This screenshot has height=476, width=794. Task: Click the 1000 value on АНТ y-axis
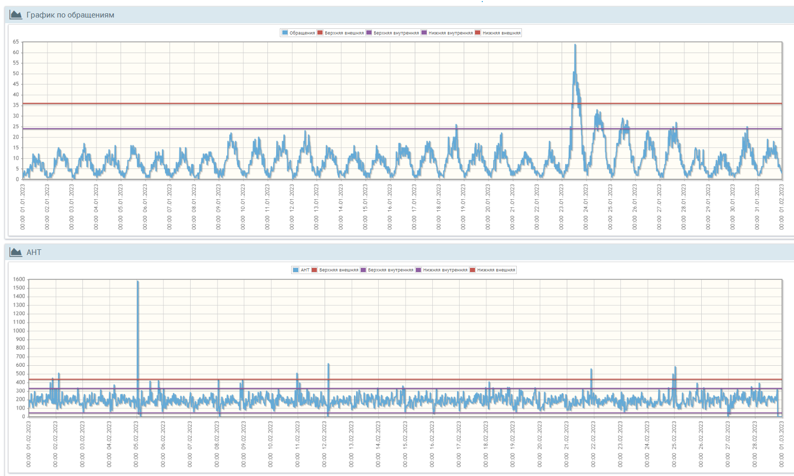tap(19, 331)
